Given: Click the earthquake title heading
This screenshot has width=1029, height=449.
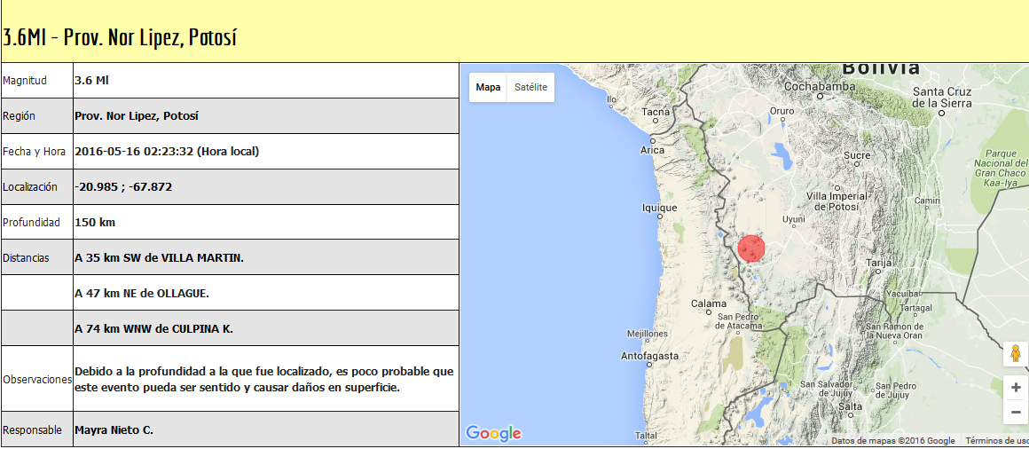Looking at the screenshot, I should pos(119,39).
